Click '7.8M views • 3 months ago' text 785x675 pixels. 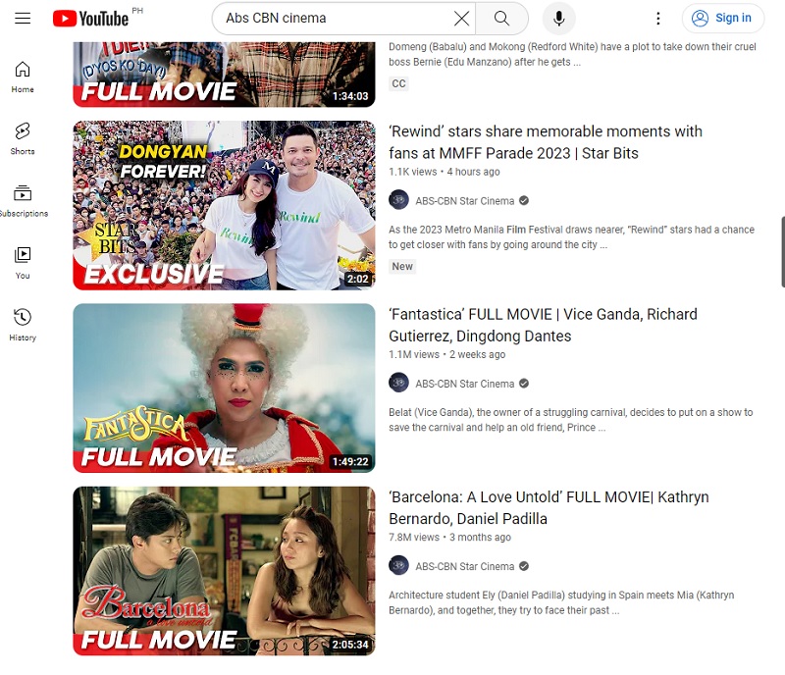[449, 538]
